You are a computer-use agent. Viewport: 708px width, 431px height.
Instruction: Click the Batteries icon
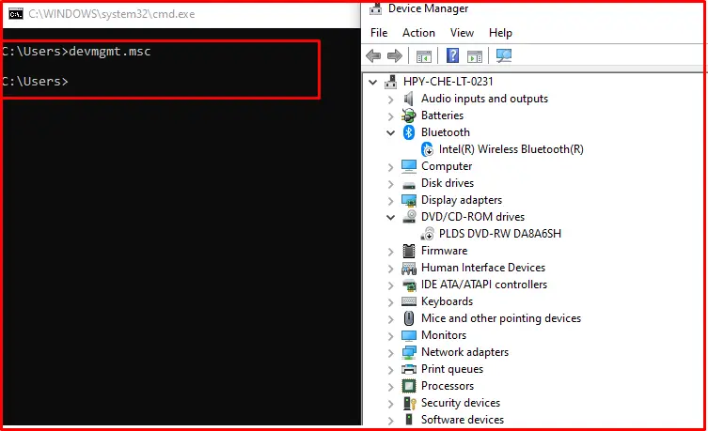coord(409,115)
